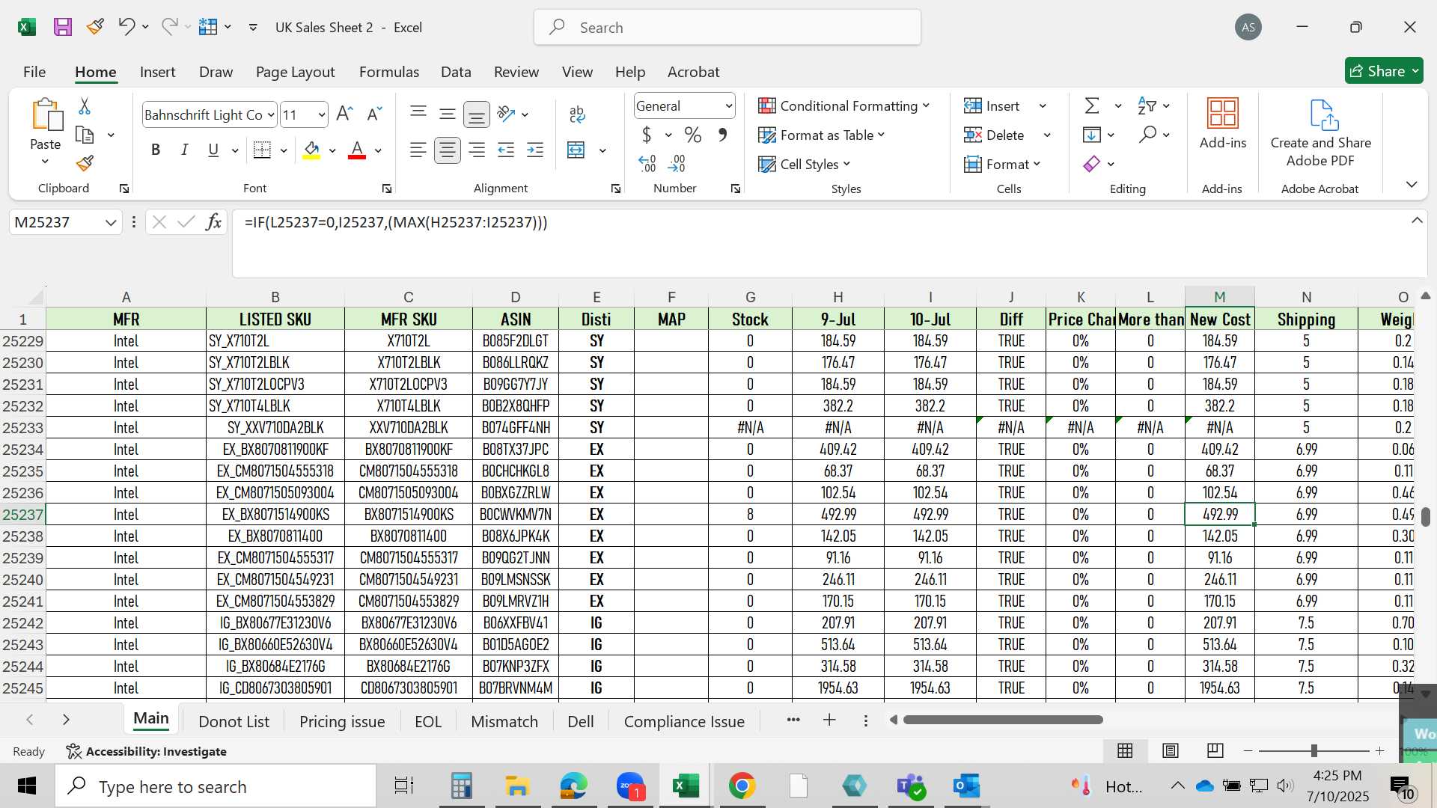Add a new sheet with plus button
This screenshot has height=808, width=1437.
point(829,720)
